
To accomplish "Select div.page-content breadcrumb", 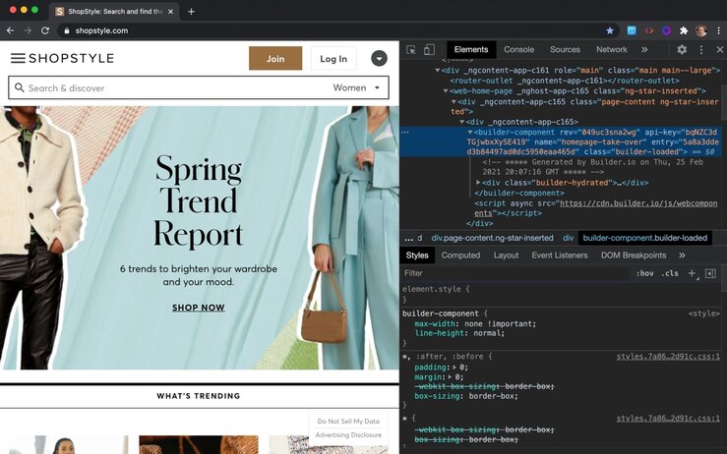I will coord(492,238).
